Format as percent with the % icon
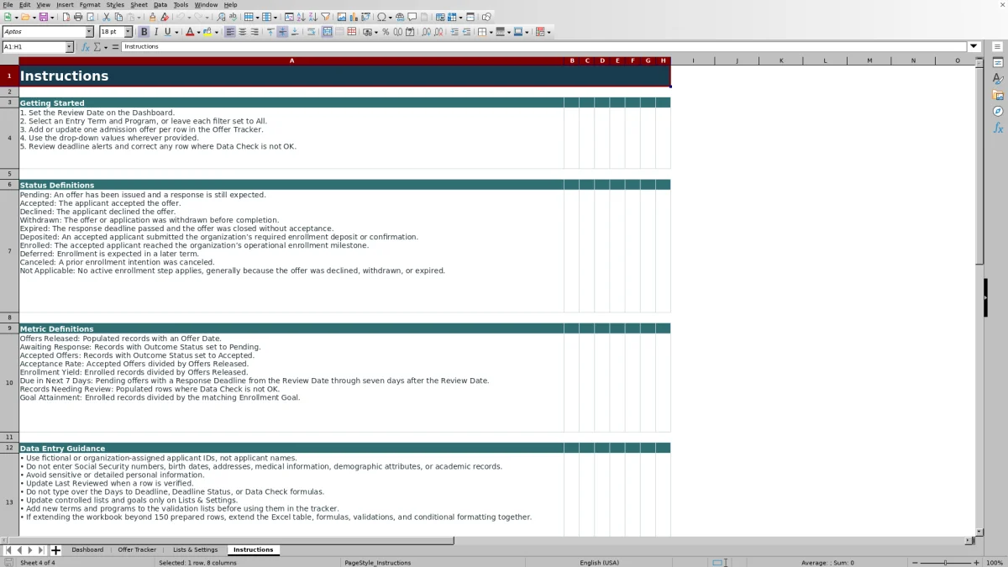 pos(386,32)
